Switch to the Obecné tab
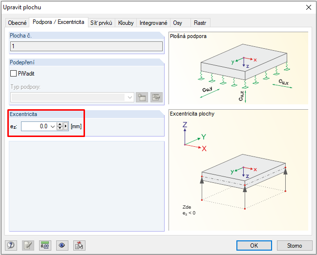This screenshot has height=255, width=317. 17,23
